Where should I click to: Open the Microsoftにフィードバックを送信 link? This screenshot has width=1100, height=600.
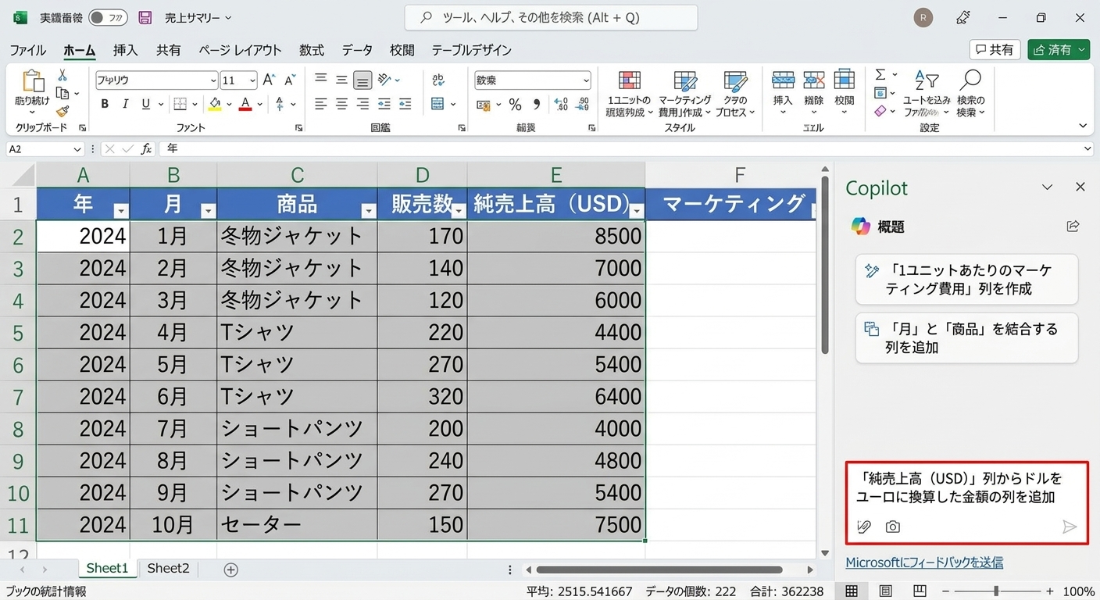point(924,562)
